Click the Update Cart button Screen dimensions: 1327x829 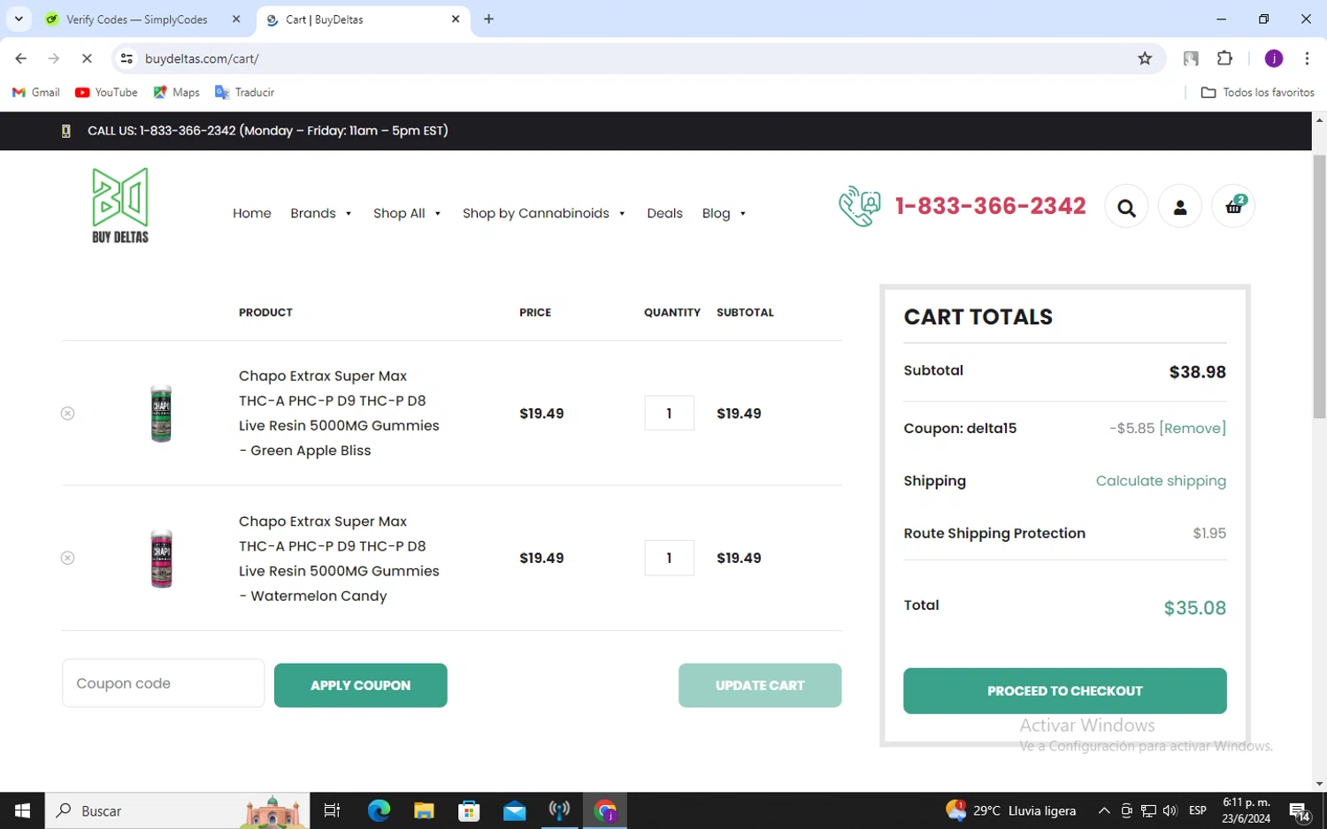click(760, 685)
